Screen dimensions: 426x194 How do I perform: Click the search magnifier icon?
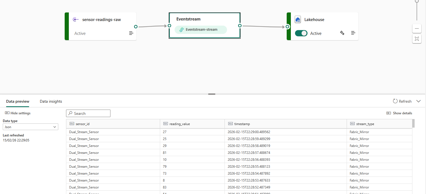click(70, 113)
